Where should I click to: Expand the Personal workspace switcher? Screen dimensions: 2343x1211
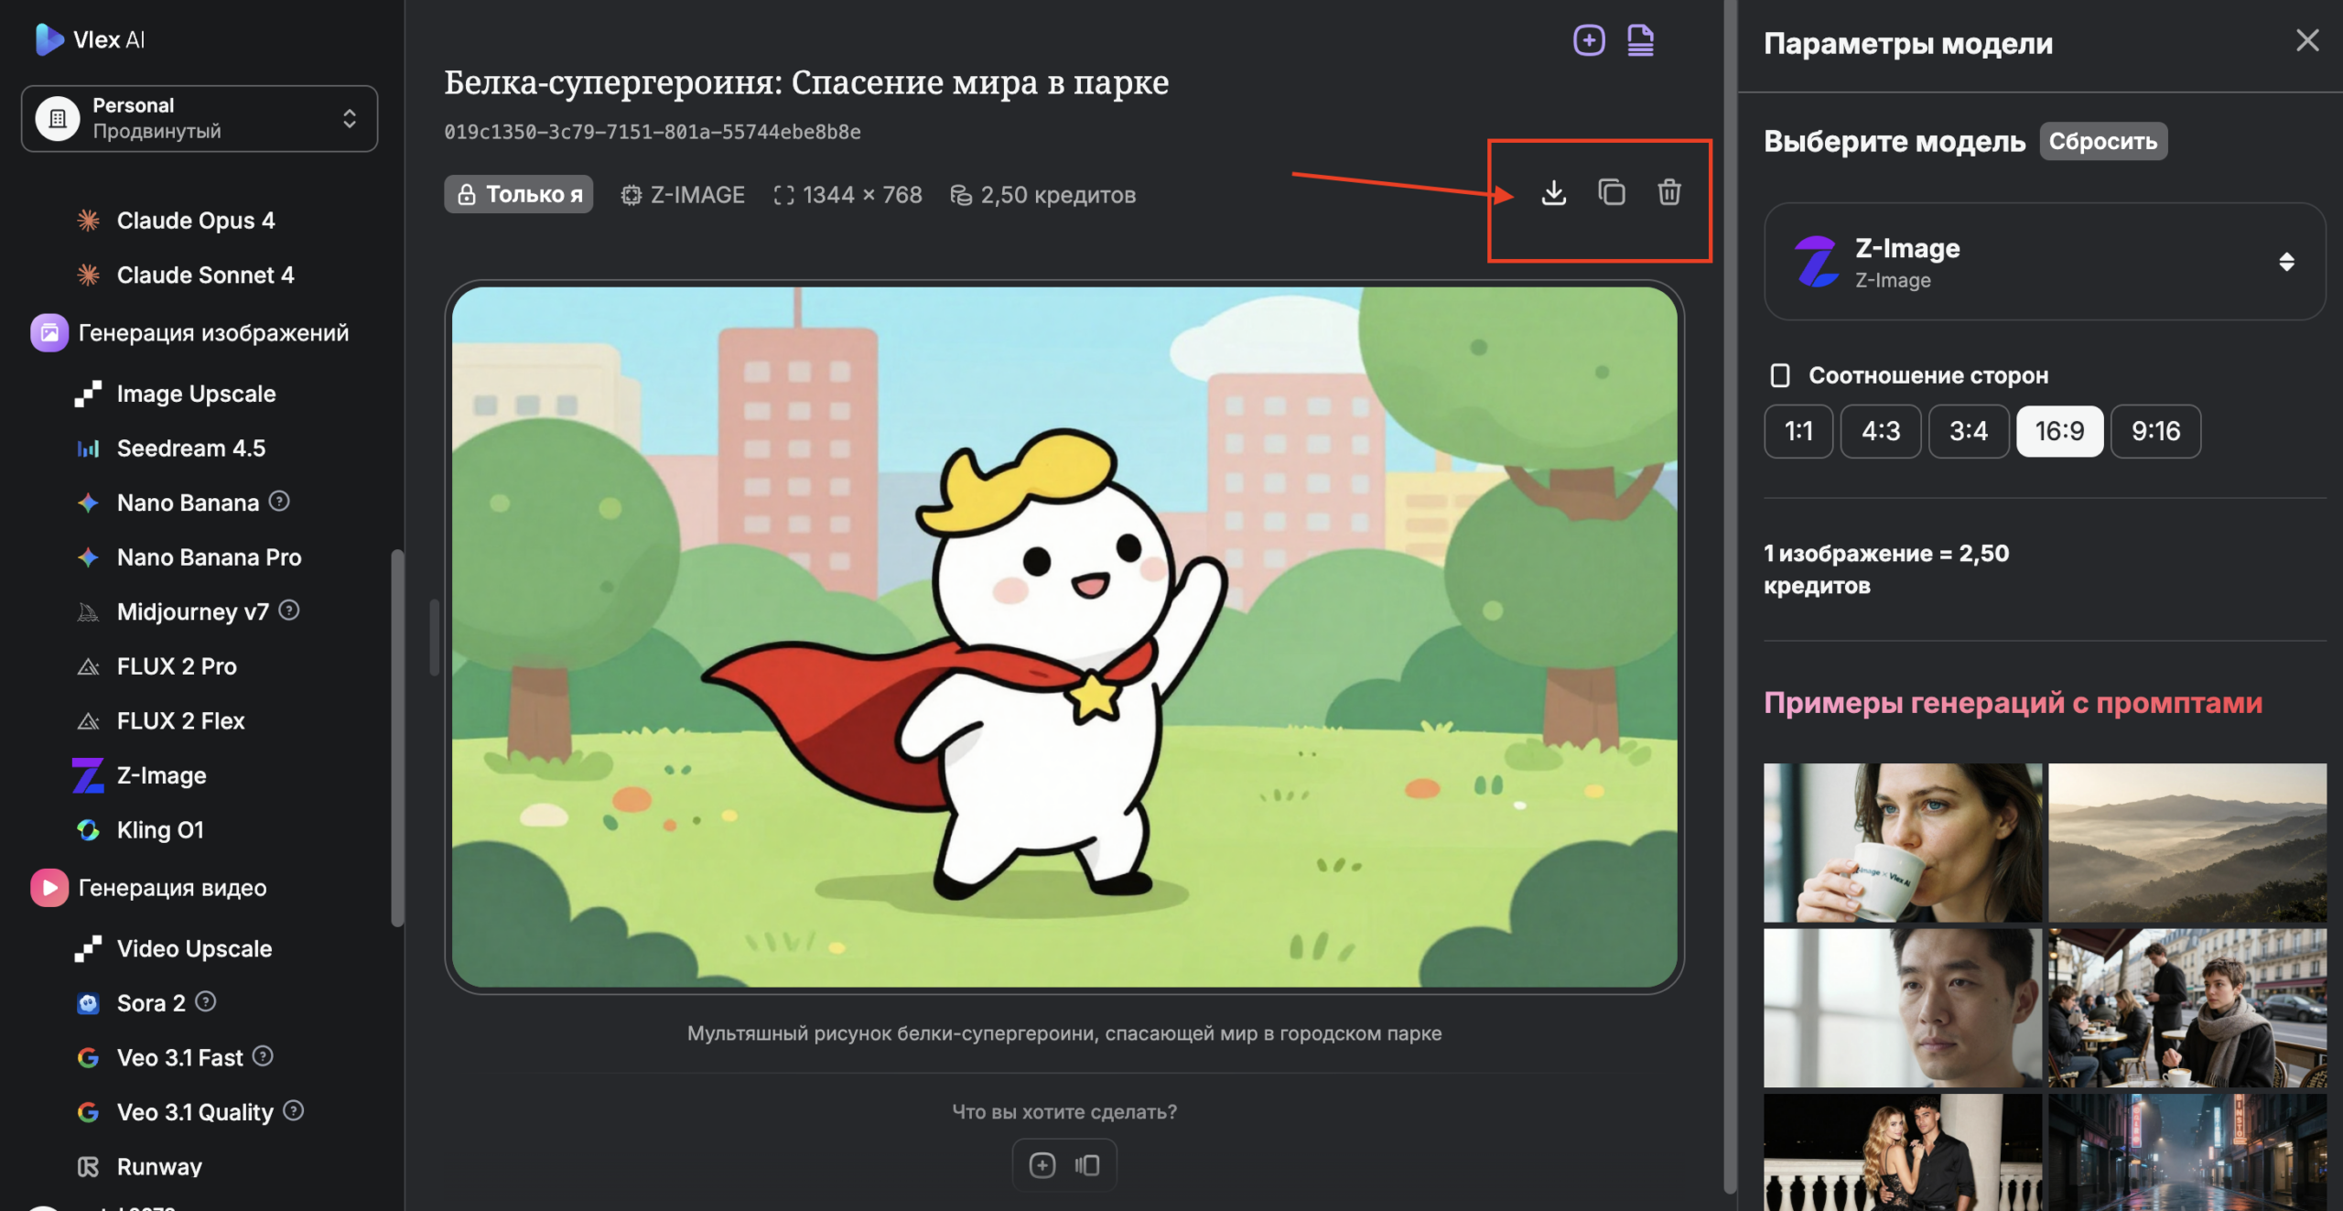coord(200,118)
